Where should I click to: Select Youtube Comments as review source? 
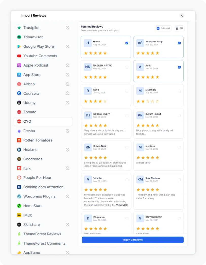[x=39, y=56]
